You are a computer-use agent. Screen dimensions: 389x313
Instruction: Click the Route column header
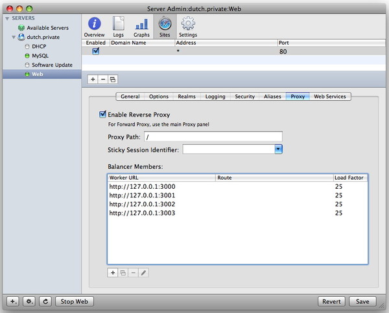[x=274, y=178]
